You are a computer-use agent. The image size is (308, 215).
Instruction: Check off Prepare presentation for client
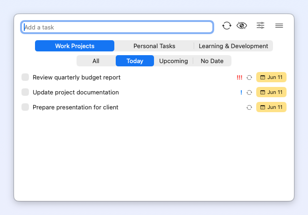(25, 107)
